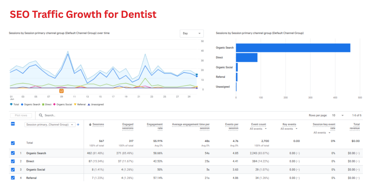Click the Unassigned legend triangle icon

pyautogui.click(x=89, y=104)
